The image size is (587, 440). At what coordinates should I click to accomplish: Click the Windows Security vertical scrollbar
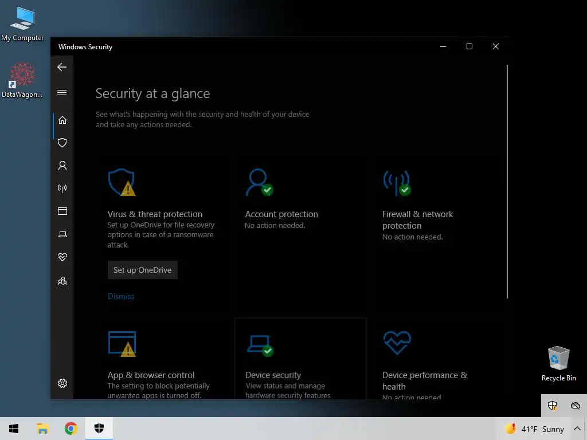tap(507, 182)
